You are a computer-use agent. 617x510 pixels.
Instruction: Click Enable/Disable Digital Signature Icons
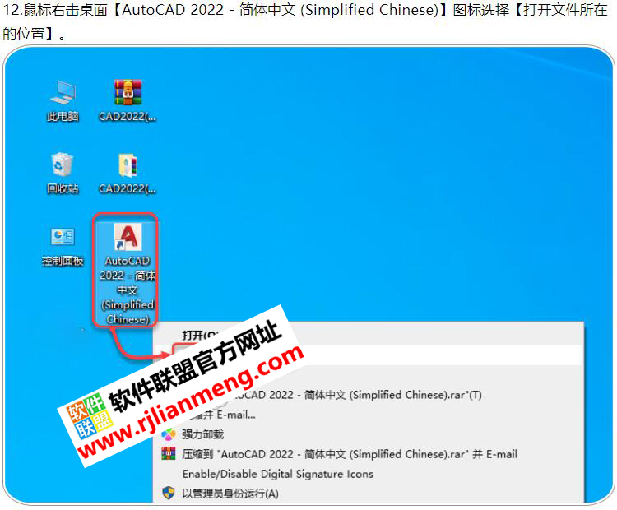[277, 474]
